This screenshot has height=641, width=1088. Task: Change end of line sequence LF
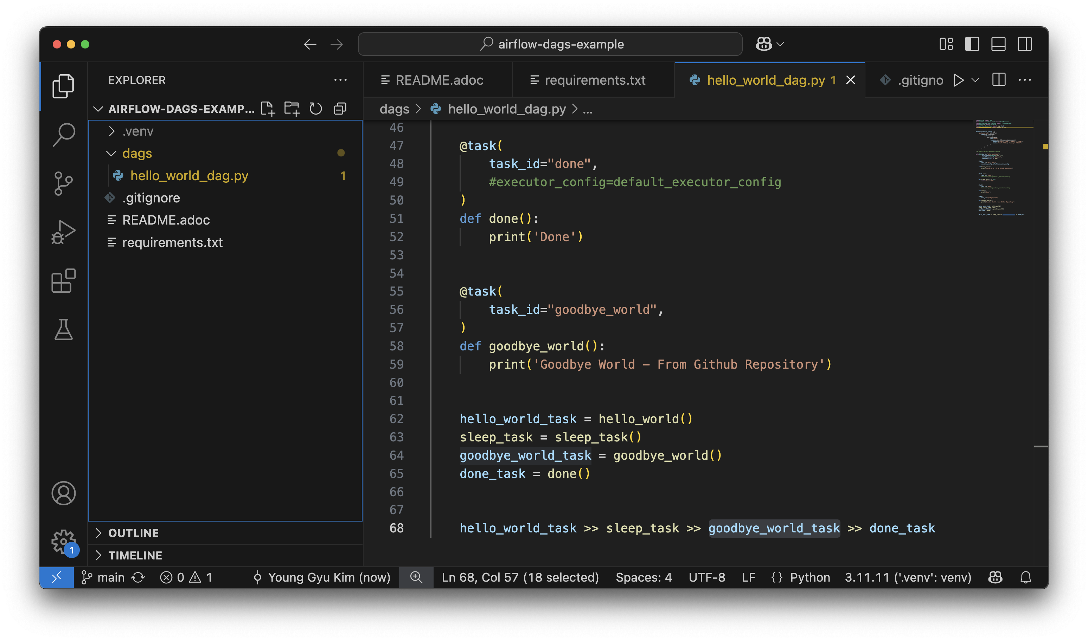(x=748, y=577)
